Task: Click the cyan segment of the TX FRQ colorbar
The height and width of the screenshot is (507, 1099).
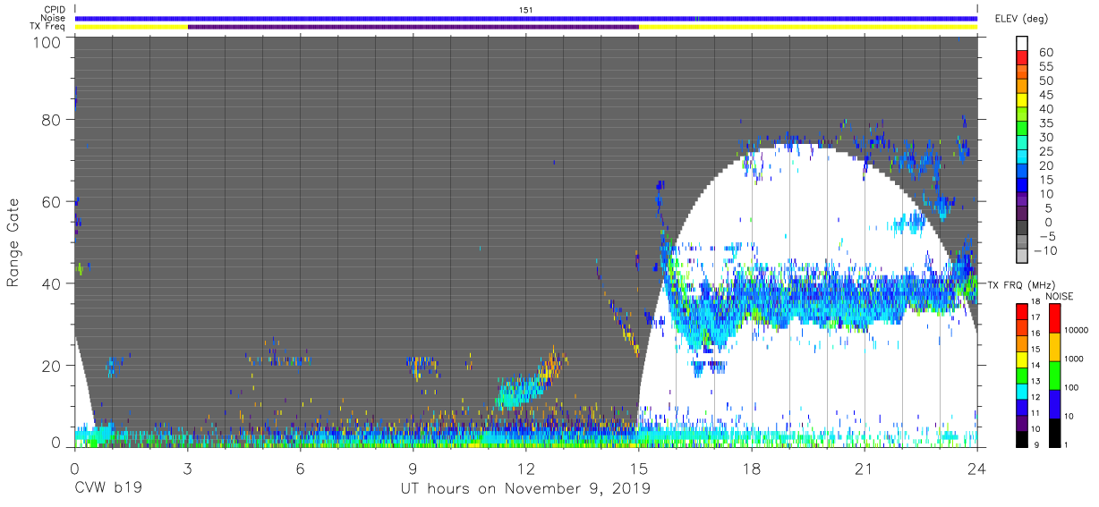Action: pos(1021,391)
